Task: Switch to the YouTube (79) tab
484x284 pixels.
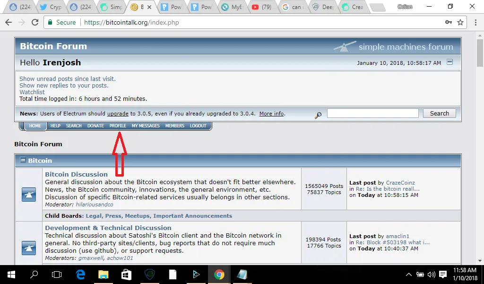Action: pos(261,7)
